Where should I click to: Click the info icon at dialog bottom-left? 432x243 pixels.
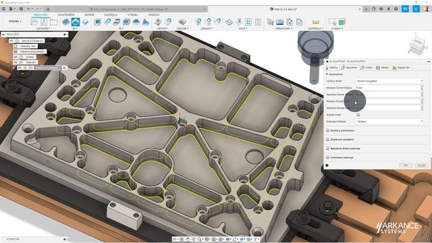[327, 165]
